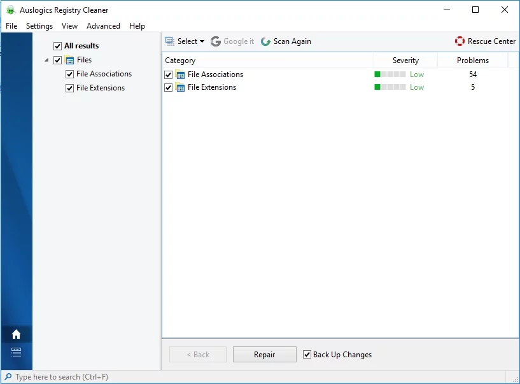Viewport: 520px width, 384px height.
Task: Uncheck File Extensions in the left tree
Action: (x=70, y=88)
